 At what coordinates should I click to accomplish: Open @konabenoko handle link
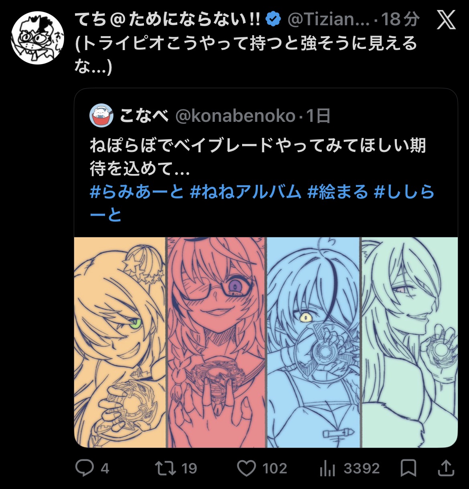pyautogui.click(x=236, y=116)
